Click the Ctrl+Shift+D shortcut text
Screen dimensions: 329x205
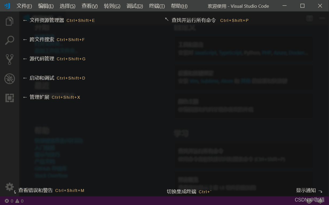[x=71, y=78]
